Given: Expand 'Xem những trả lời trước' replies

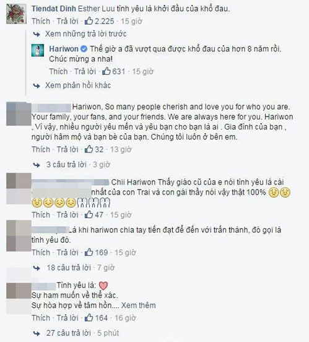Looking at the screenshot, I should click(x=85, y=34).
